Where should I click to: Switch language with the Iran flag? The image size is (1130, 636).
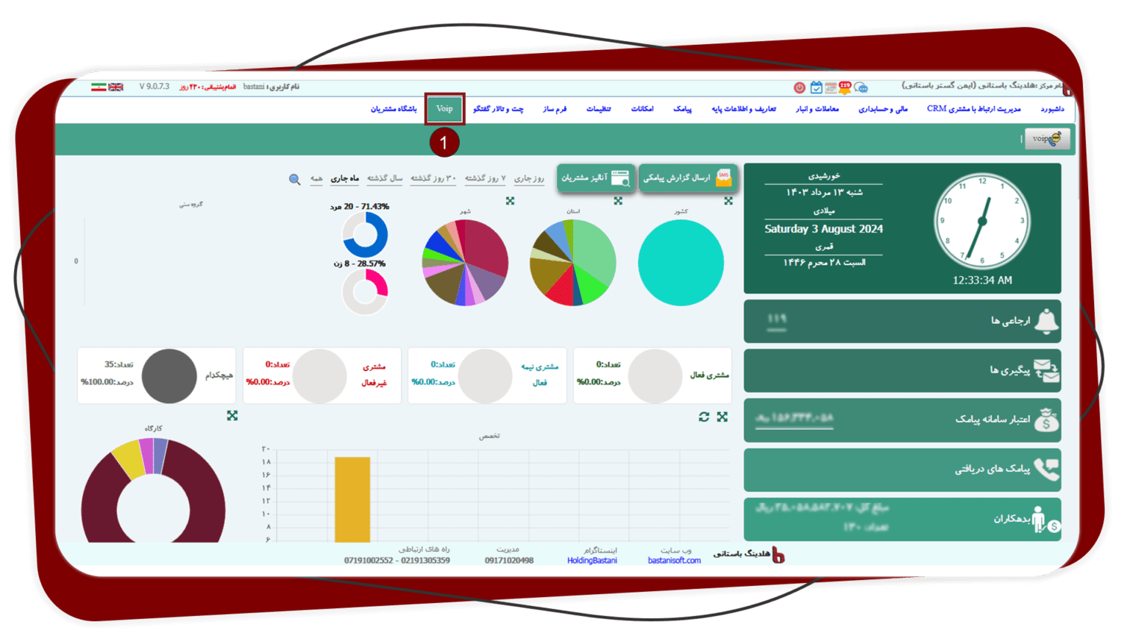click(99, 87)
